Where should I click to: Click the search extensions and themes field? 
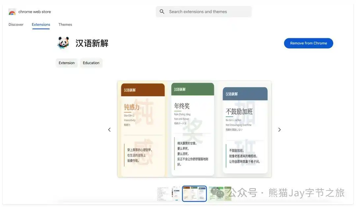(203, 12)
